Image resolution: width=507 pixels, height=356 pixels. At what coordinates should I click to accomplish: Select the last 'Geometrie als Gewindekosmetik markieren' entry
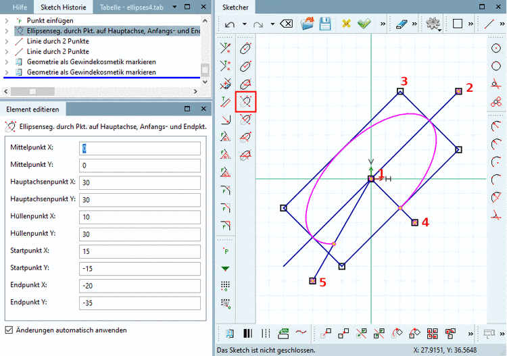coord(91,72)
